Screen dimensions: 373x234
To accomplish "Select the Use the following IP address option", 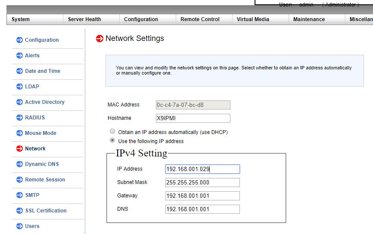I will coord(112,140).
